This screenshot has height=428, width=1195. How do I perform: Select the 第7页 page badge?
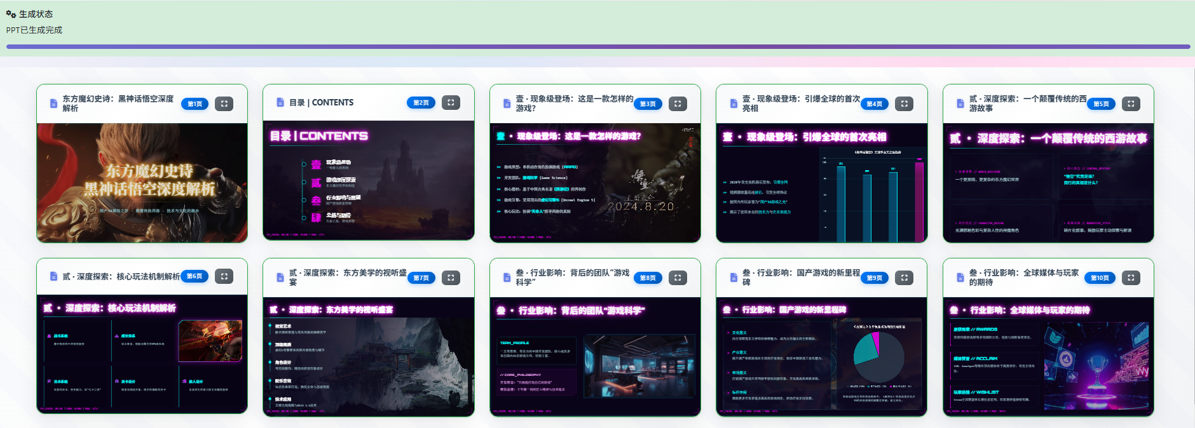[x=421, y=278]
